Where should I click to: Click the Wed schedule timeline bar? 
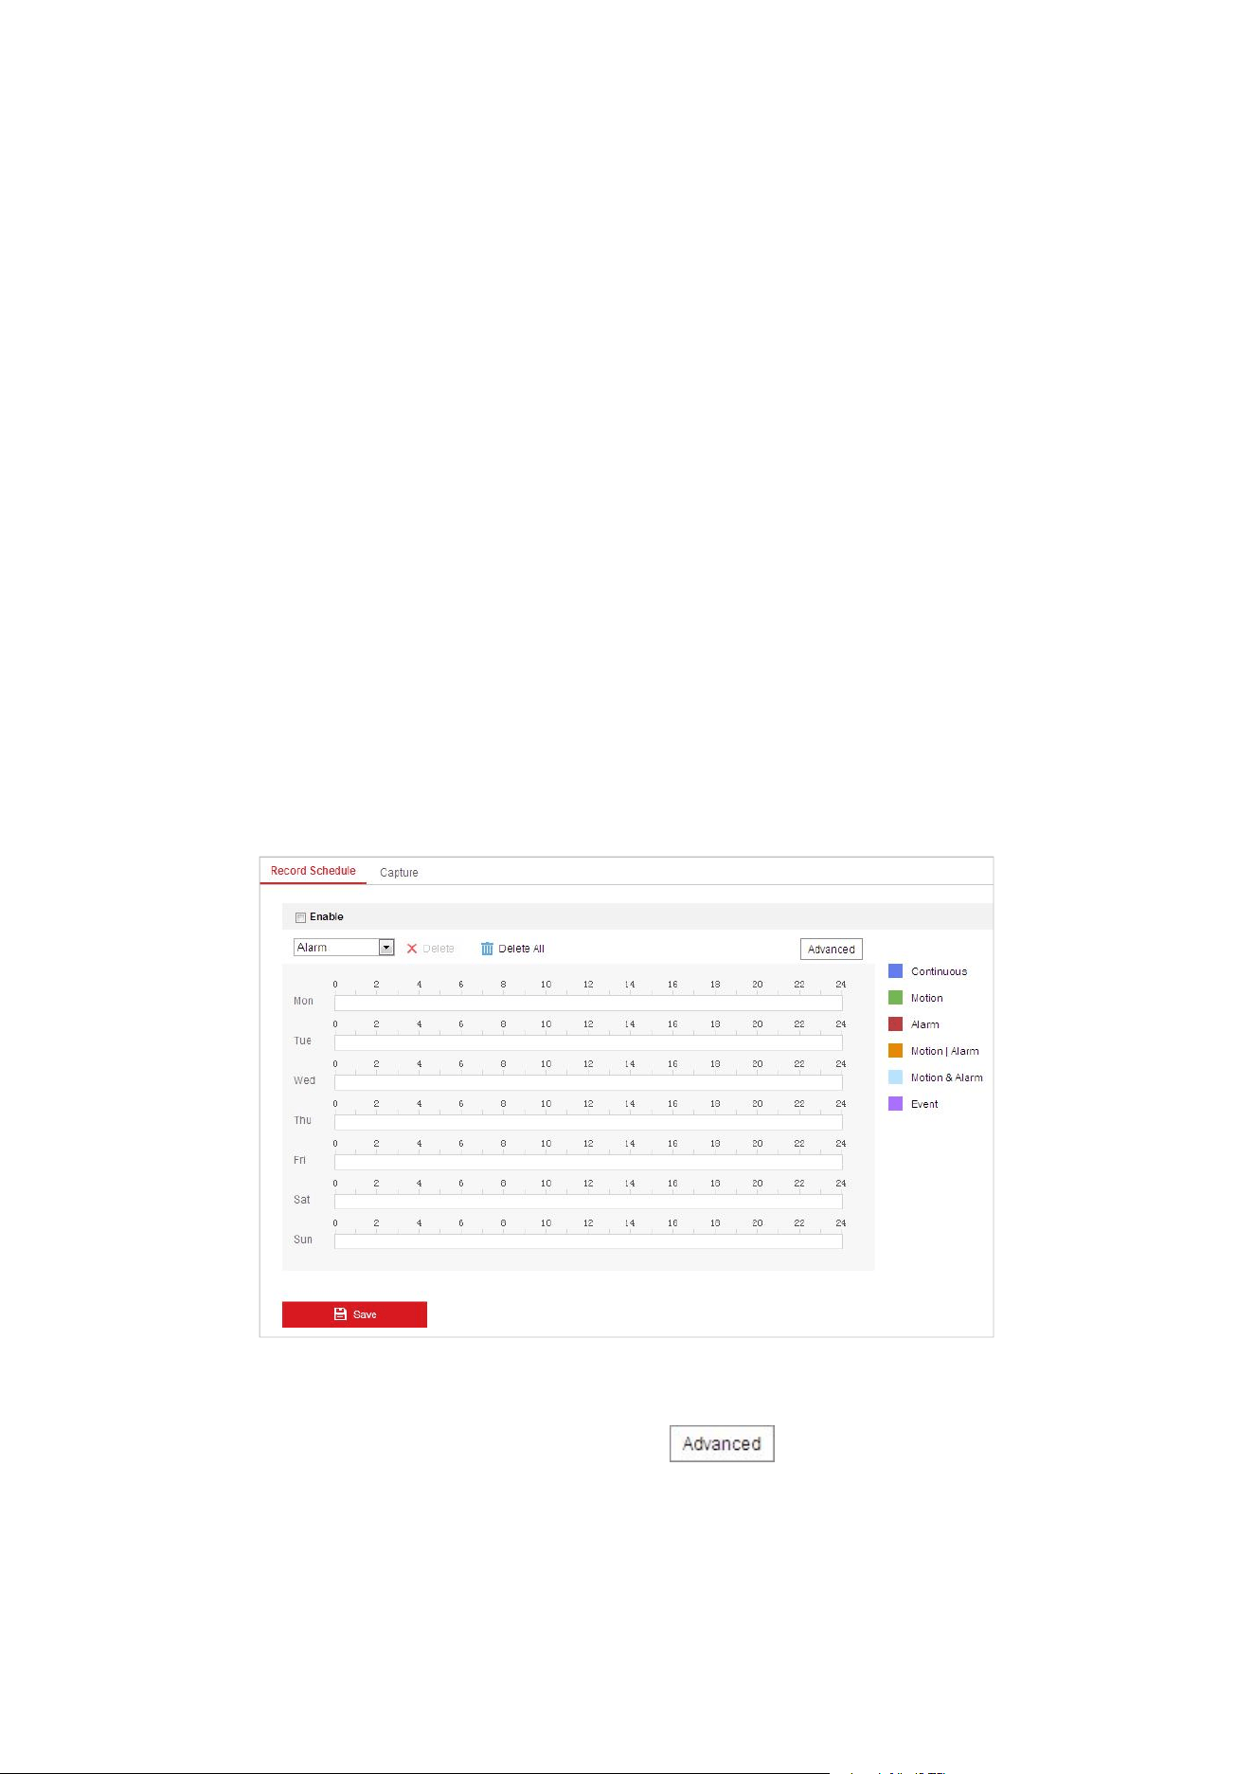[x=588, y=1082]
